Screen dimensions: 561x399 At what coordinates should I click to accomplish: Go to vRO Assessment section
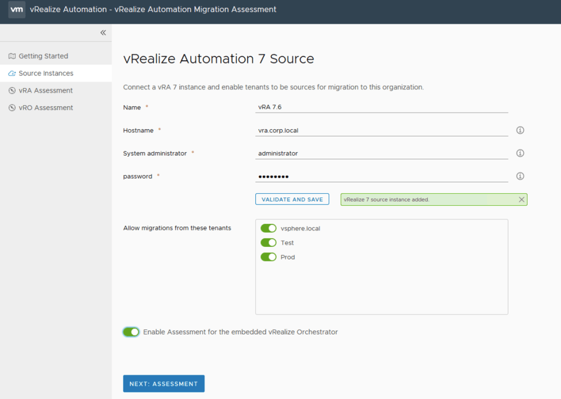point(45,108)
